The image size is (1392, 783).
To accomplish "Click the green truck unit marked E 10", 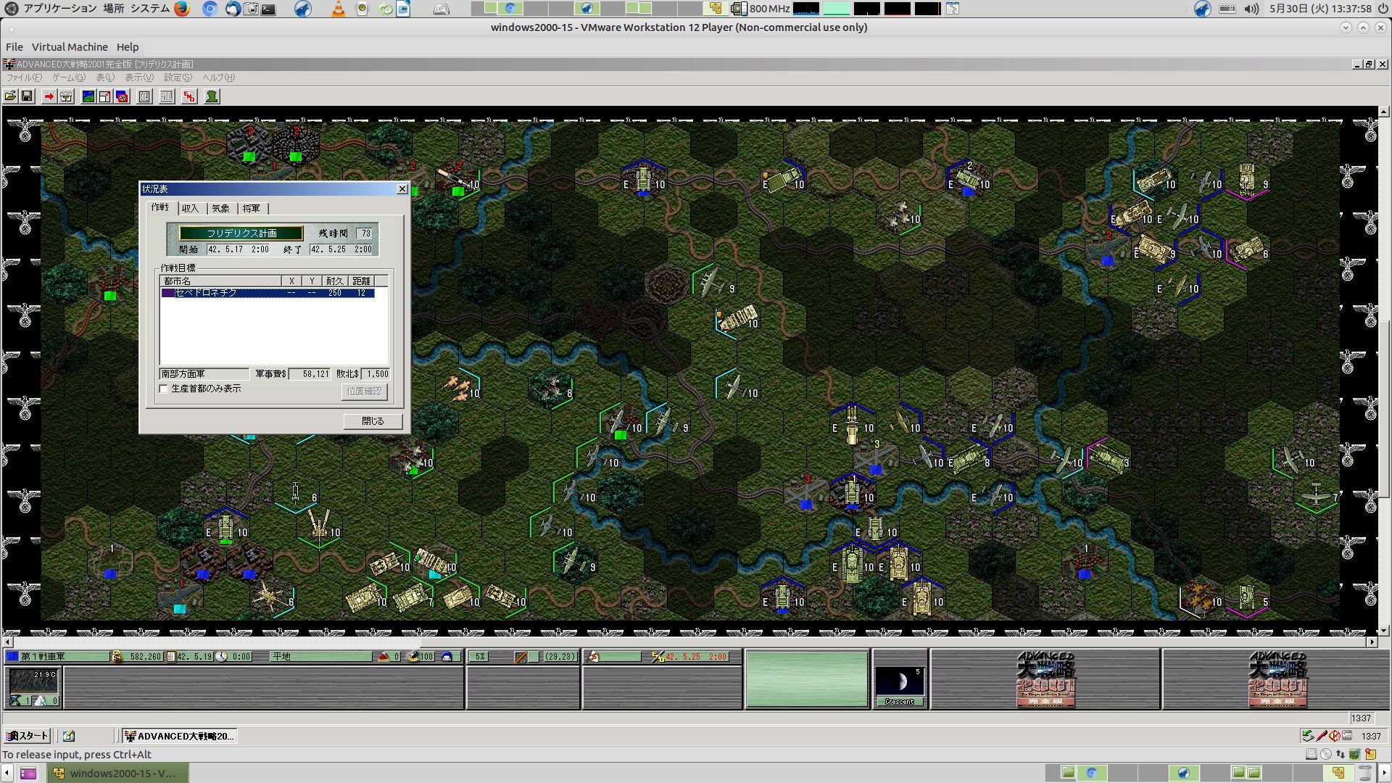I will pos(783,178).
